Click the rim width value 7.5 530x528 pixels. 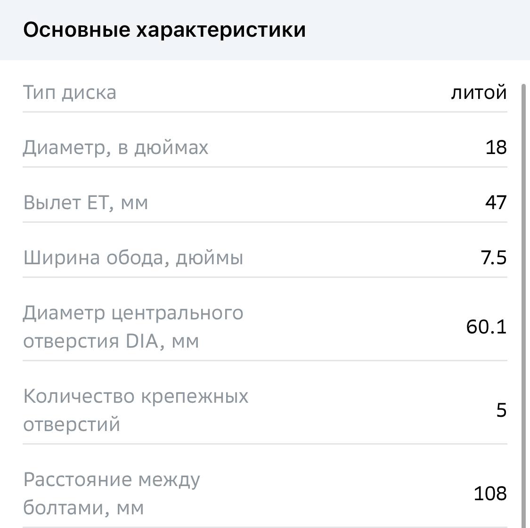[x=493, y=258]
